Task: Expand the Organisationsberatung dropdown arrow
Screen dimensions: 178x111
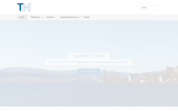Action: click(x=80, y=17)
